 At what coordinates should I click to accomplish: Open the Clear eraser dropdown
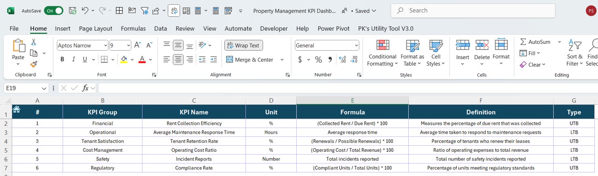(x=533, y=65)
